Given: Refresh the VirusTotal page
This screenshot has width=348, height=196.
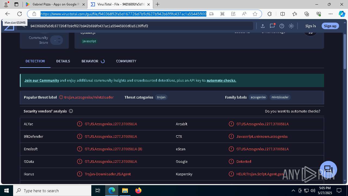Looking at the screenshot, I should point(20,14).
